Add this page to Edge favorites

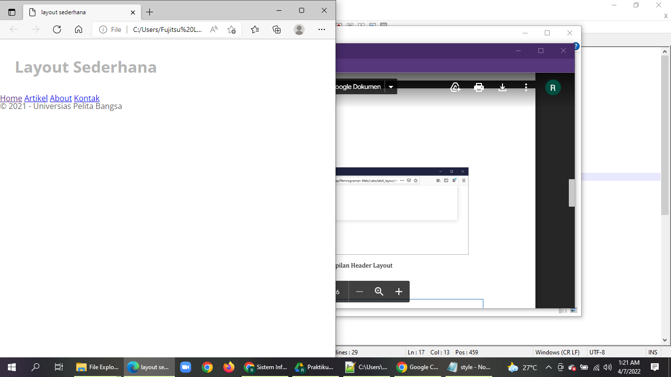coord(231,29)
